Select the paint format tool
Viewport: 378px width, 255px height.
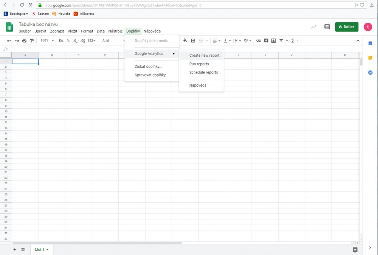[32, 40]
